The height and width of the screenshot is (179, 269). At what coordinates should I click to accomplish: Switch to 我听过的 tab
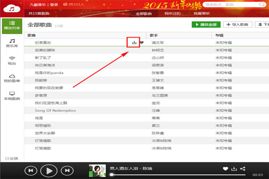point(172,14)
